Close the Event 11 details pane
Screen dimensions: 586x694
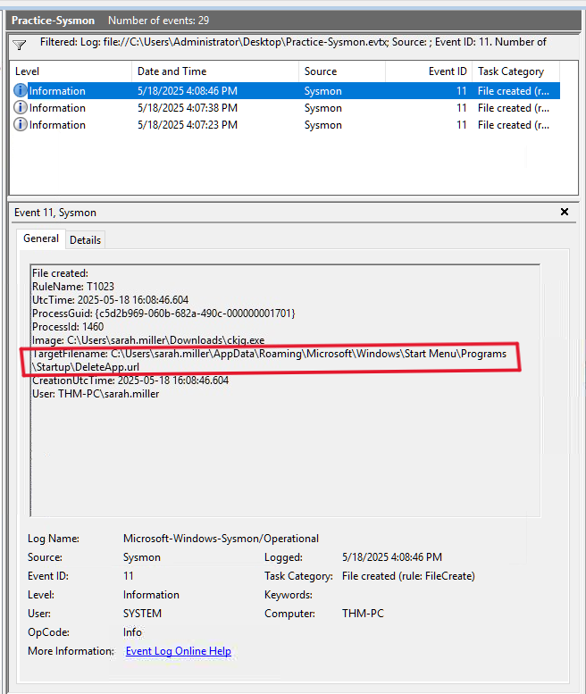coord(564,212)
